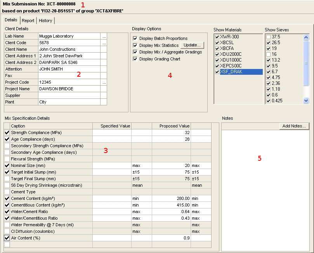The height and width of the screenshot is (253, 314).
Task: Enable Flexural Strength (MPa) specification row
Action: (7, 159)
